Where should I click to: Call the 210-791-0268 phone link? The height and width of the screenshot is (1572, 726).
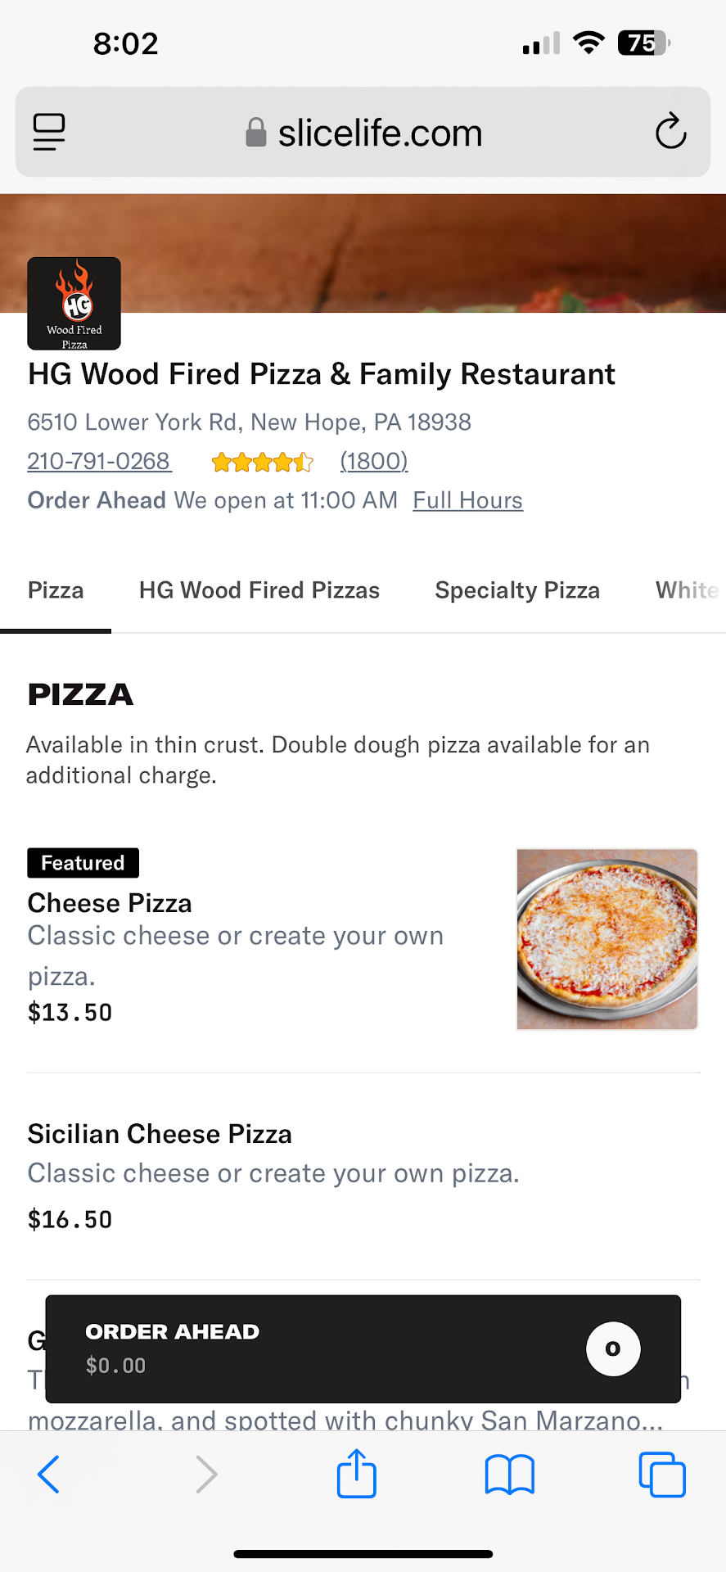click(99, 462)
